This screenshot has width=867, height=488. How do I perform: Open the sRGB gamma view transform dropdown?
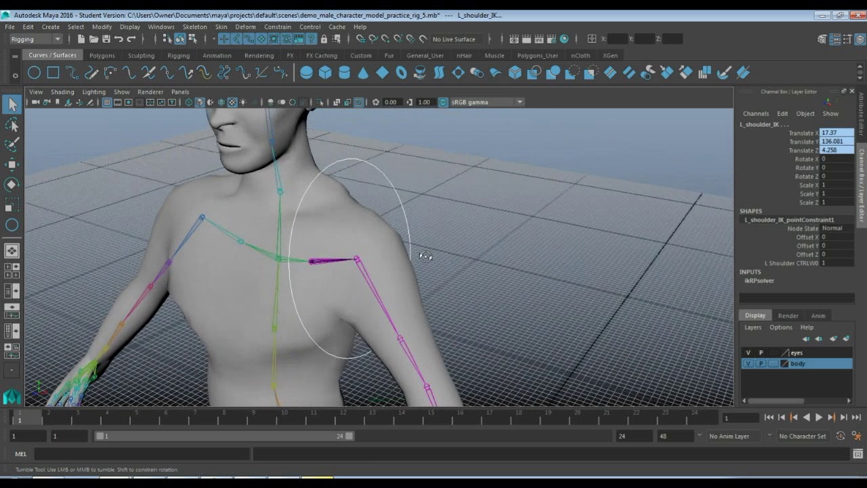coord(487,102)
